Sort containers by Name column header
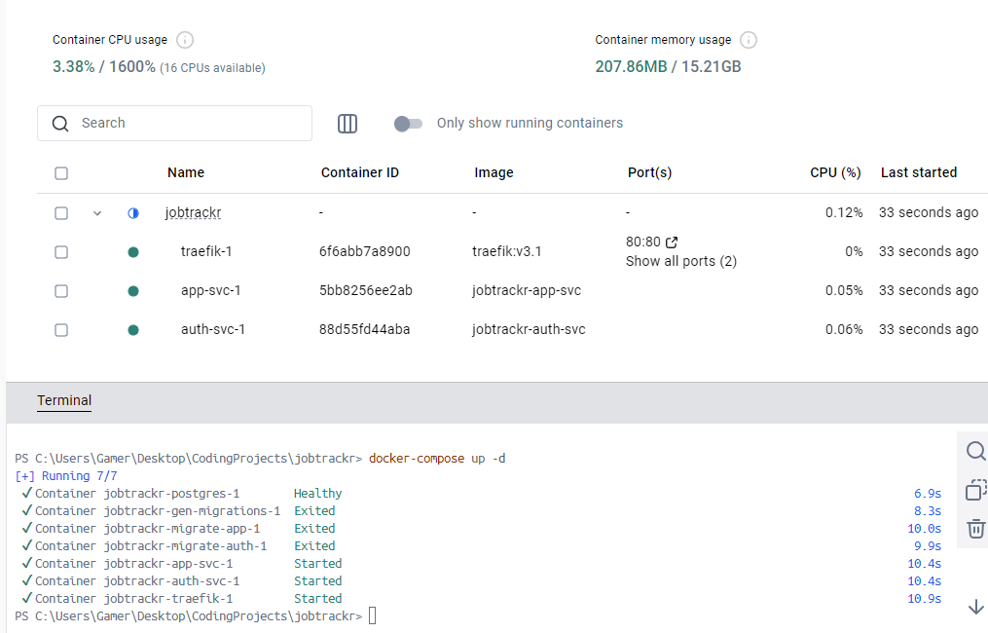 [185, 172]
